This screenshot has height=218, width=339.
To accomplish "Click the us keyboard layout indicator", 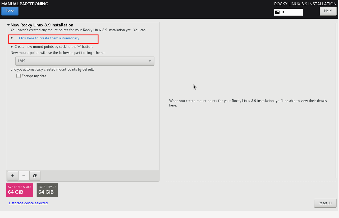I will (x=288, y=12).
